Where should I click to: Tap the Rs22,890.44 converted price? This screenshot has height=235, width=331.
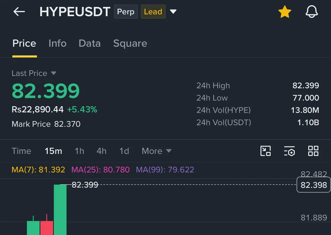pos(38,110)
